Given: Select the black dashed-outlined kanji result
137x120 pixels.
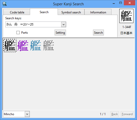Looking at the screenshot, I should point(10,46).
